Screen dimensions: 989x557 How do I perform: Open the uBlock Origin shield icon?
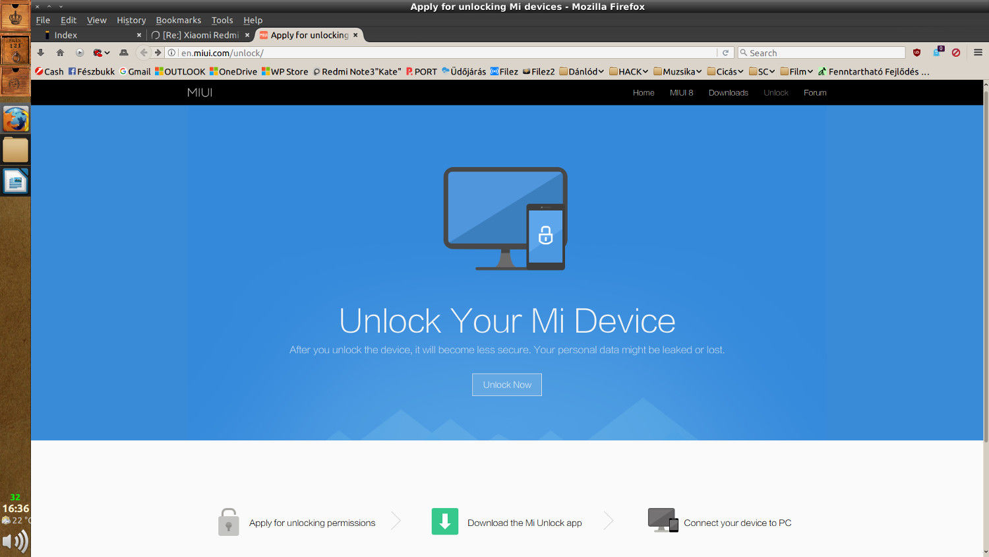point(916,53)
